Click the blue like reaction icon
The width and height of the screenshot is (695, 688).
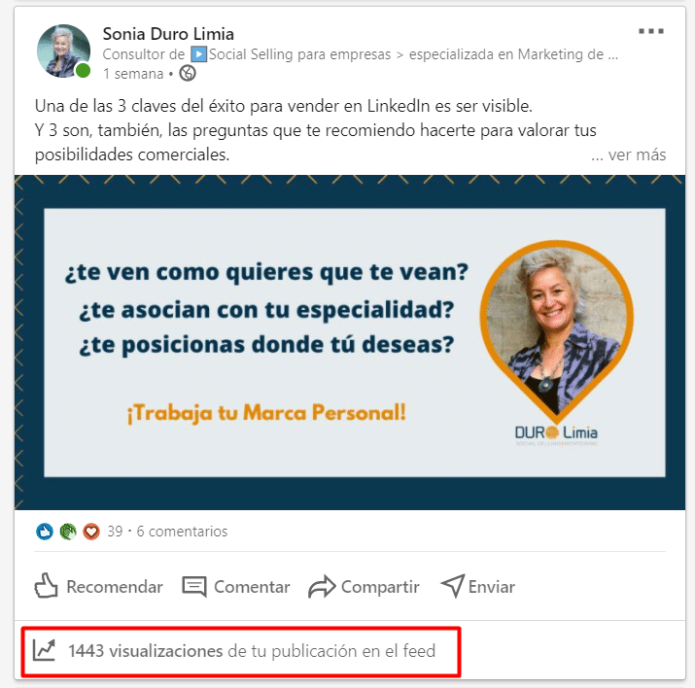pyautogui.click(x=45, y=532)
